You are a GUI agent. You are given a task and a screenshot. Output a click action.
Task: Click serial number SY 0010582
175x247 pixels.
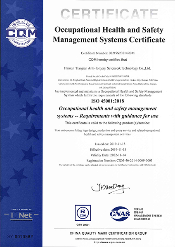[20, 237]
